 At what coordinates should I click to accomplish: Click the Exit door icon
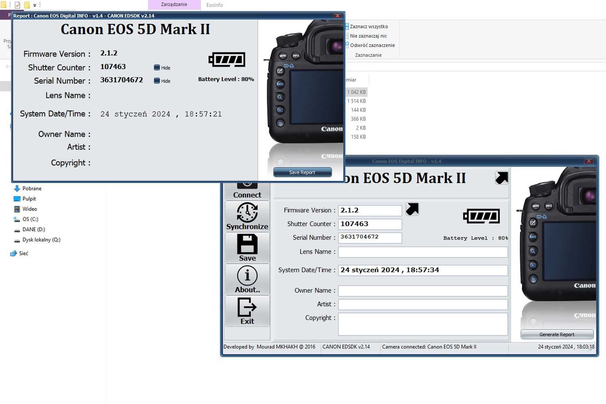coord(247,307)
